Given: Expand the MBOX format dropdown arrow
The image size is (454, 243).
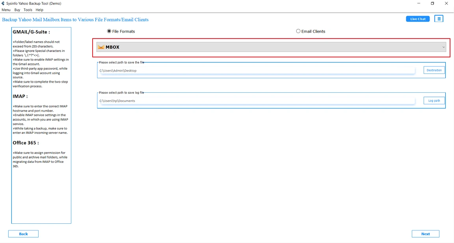Looking at the screenshot, I should (x=443, y=47).
